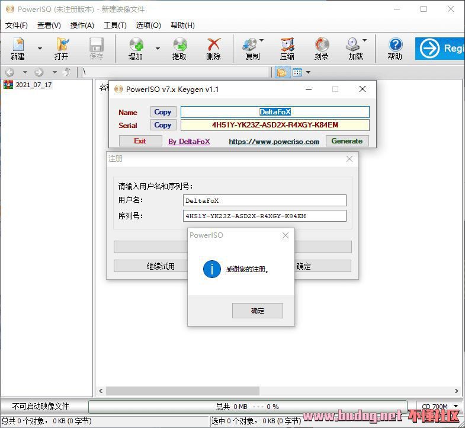The width and height of the screenshot is (465, 428).
Task: Expand the view mode dropdown in address bar
Action: 308,72
